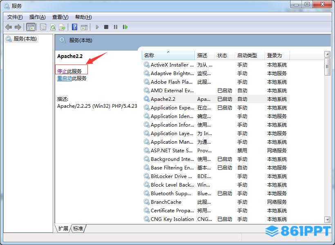335x245 pixels.
Task: Open the 操作(A) menu
Action: (x=38, y=17)
